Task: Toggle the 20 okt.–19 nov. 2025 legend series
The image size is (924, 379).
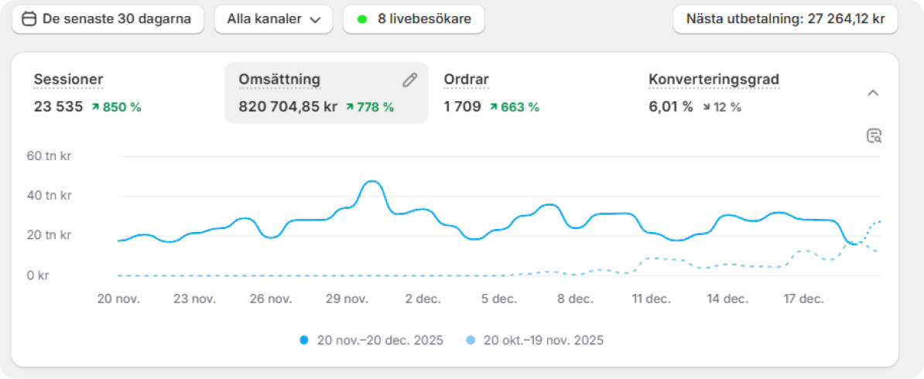Action: point(542,340)
